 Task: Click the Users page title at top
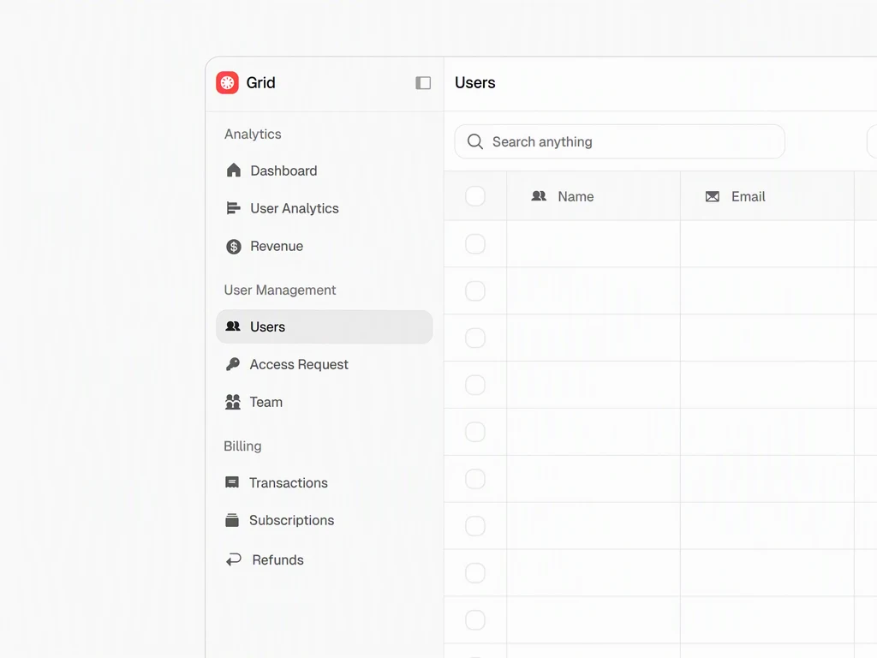tap(474, 83)
